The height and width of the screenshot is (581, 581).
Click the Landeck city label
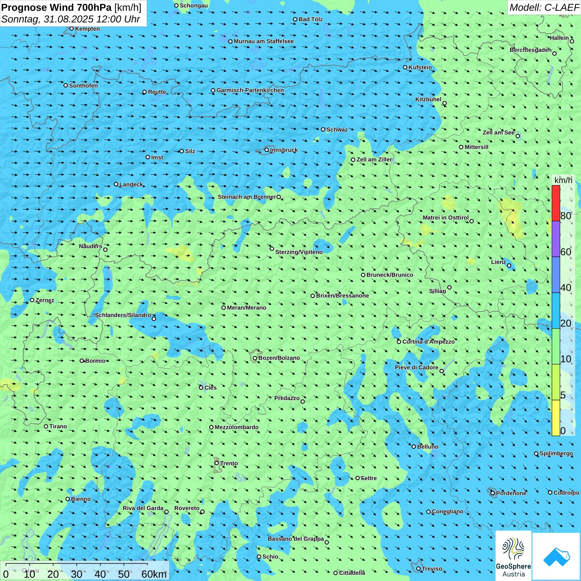point(131,184)
